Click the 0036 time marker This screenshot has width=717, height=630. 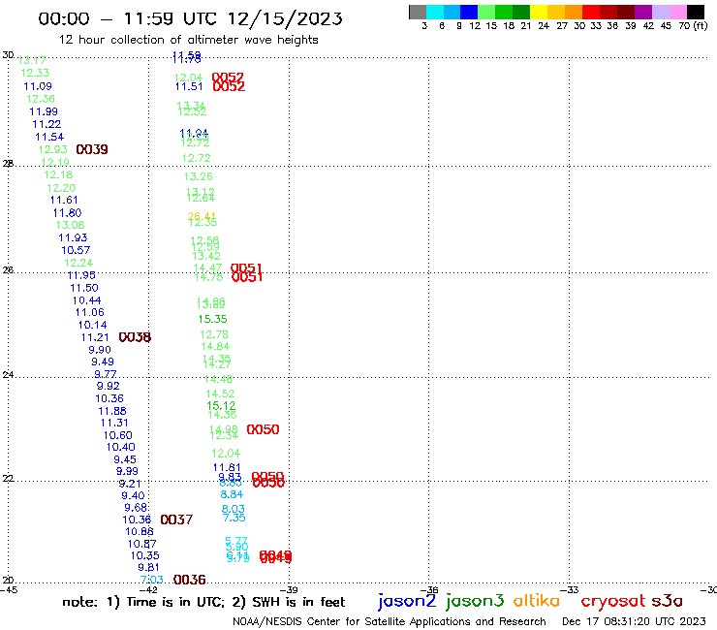pos(189,580)
